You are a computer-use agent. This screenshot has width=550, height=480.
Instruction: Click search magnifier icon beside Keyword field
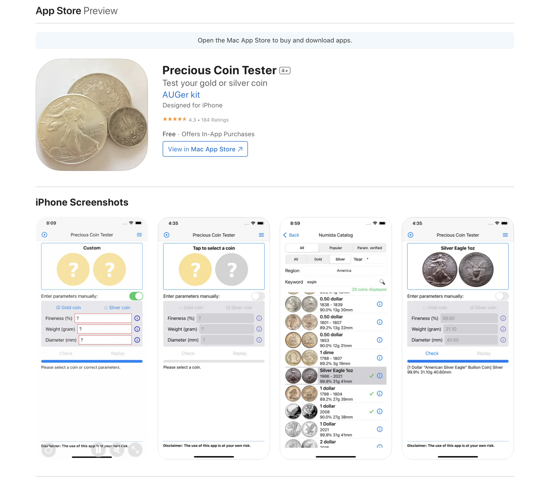click(x=382, y=282)
